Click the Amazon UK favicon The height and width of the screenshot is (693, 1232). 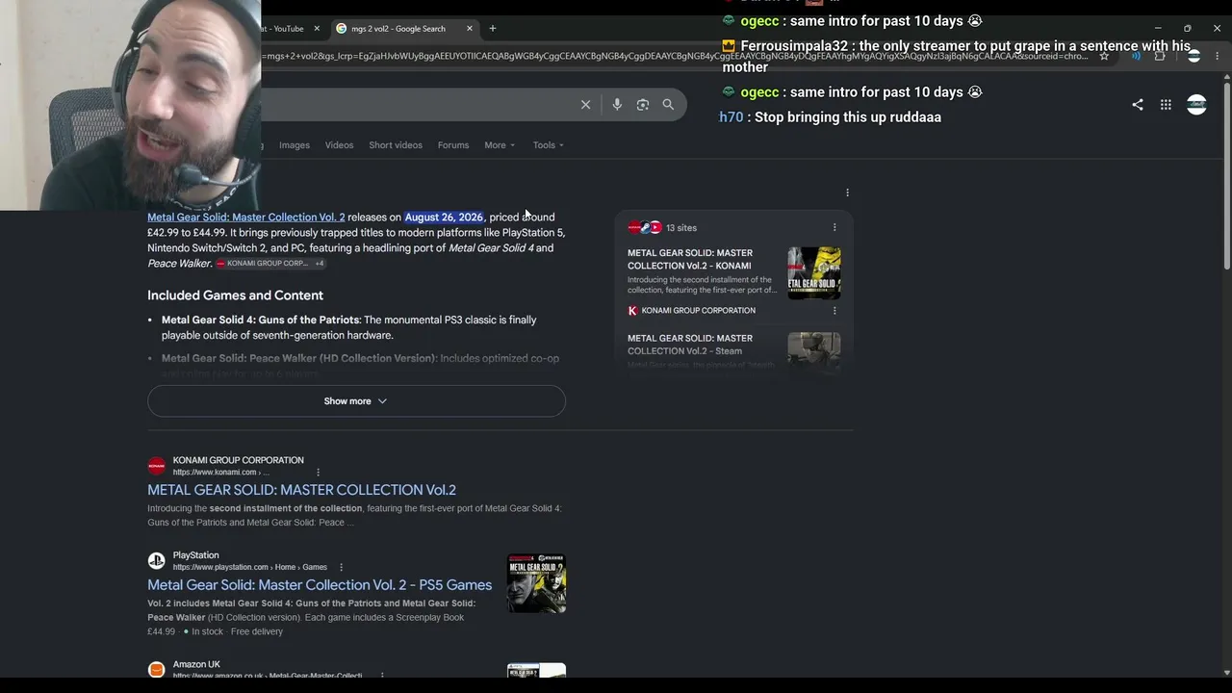(x=156, y=669)
